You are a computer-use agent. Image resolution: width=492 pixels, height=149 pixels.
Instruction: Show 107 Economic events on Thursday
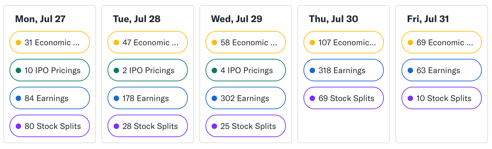pyautogui.click(x=344, y=42)
